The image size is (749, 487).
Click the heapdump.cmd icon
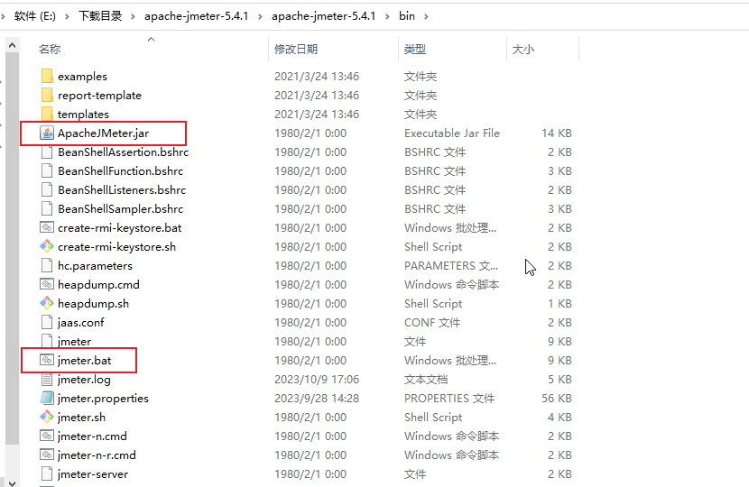coord(47,285)
